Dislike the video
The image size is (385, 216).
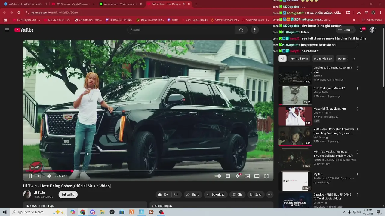pos(176,195)
